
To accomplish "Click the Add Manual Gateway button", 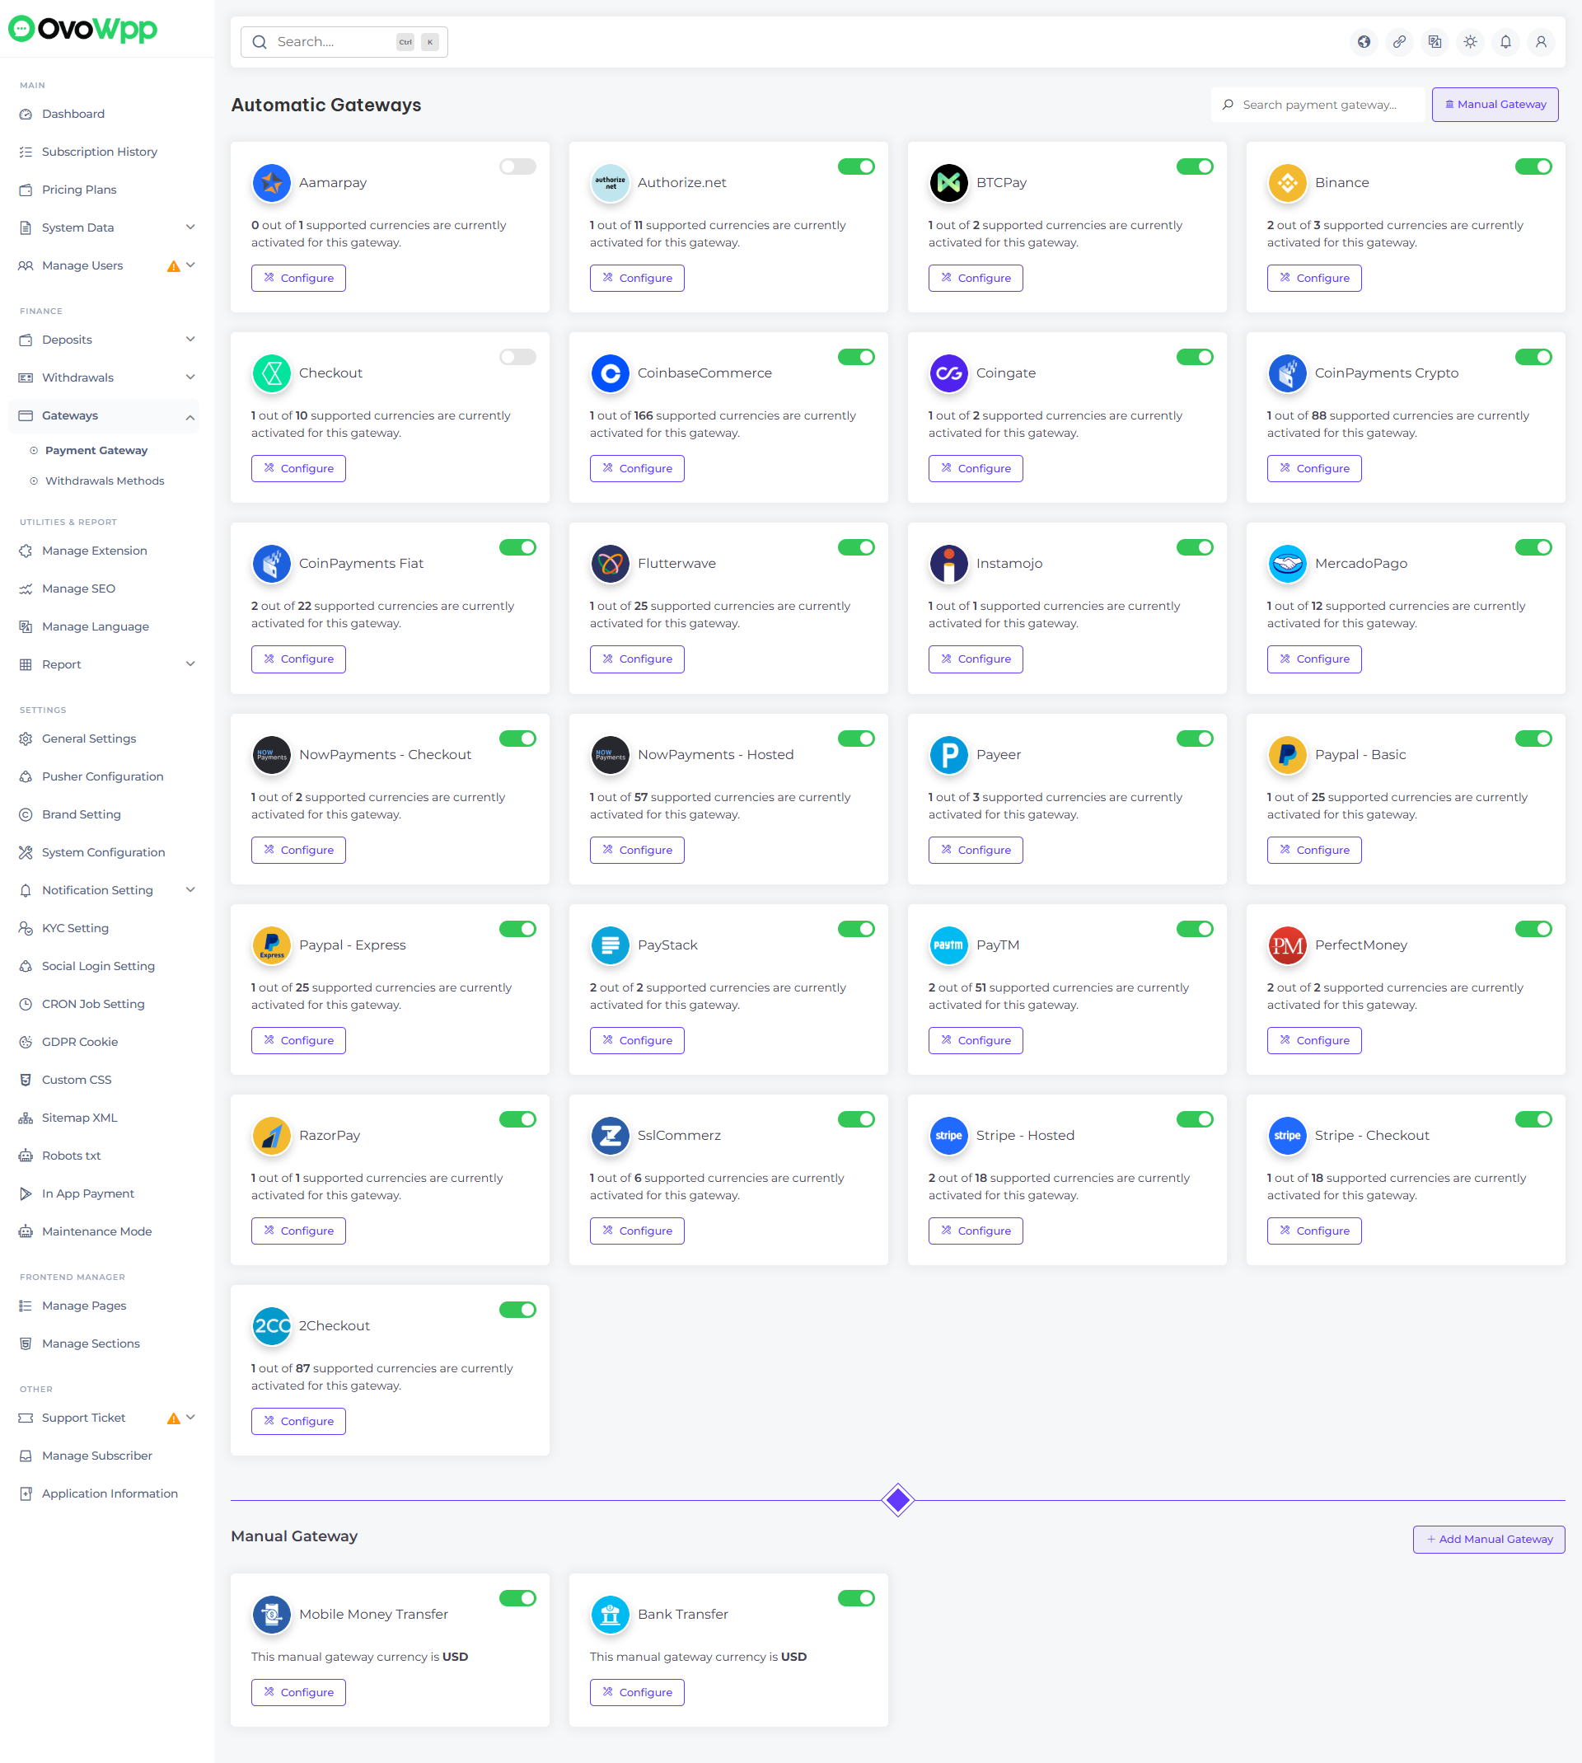I will coord(1488,1539).
